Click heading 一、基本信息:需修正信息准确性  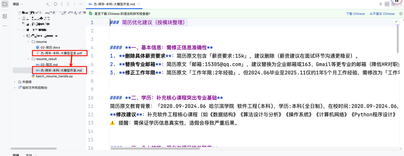pyautogui.click(x=169, y=48)
